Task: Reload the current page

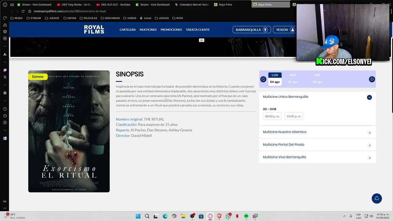Action: [x=23, y=11]
